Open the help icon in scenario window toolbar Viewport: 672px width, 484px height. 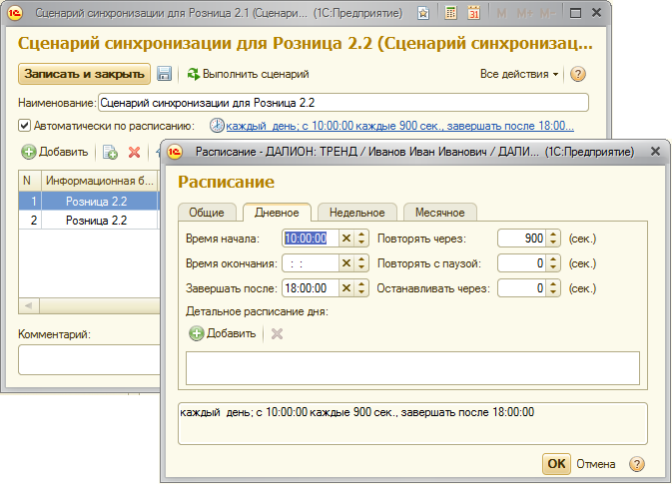click(578, 74)
